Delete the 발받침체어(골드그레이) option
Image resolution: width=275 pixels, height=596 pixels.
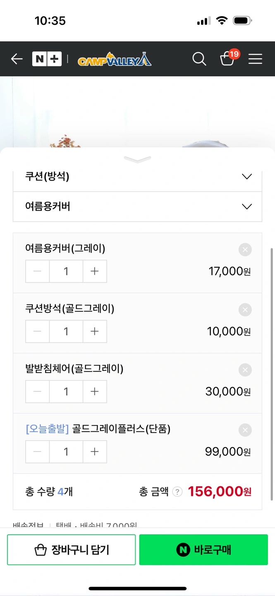pyautogui.click(x=245, y=370)
